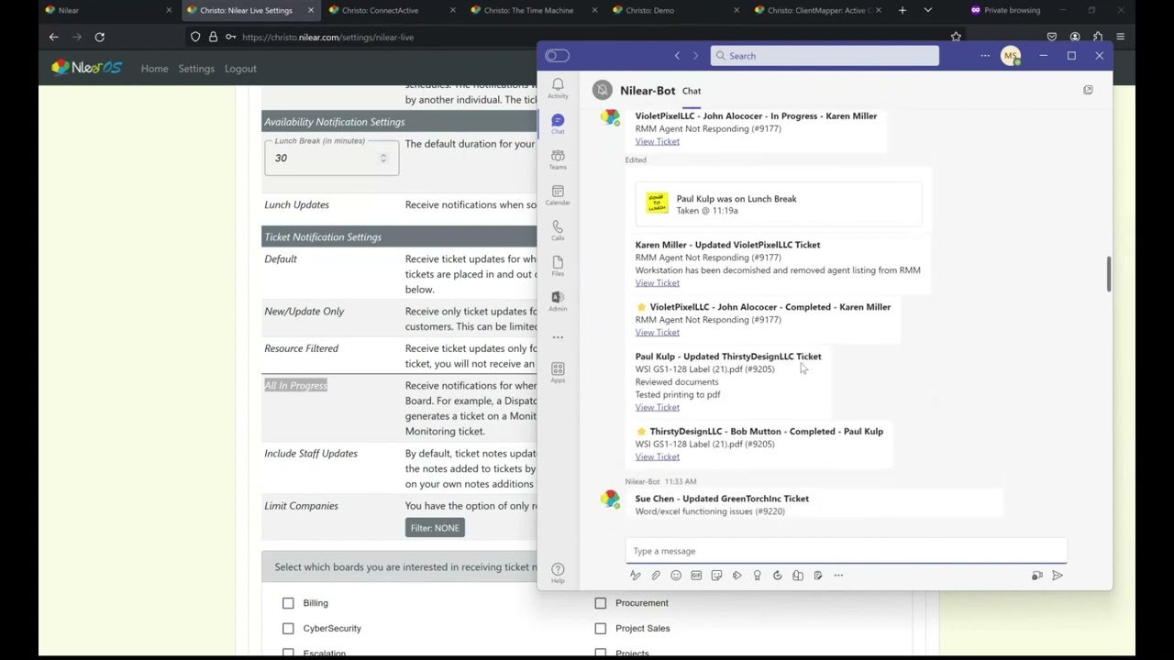The image size is (1174, 660).
Task: Bookmark this page with the star icon
Action: pos(956,37)
